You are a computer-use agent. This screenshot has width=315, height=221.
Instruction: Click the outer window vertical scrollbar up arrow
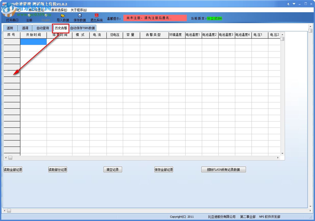click(x=310, y=26)
